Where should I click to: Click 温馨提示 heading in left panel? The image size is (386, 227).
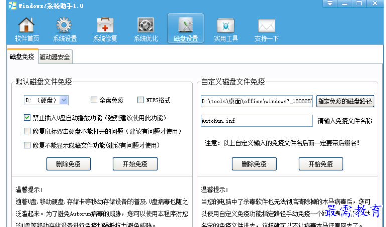[x=29, y=189]
